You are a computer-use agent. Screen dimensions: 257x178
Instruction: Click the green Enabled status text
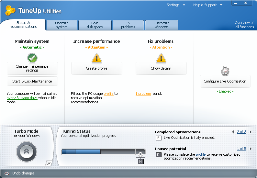pos(225,91)
